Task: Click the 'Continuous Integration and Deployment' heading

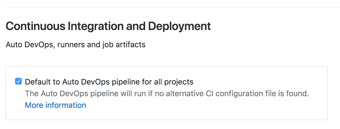Action: [108, 26]
